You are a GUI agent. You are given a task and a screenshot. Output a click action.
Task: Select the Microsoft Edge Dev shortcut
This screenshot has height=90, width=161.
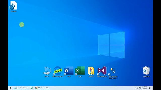58,72
